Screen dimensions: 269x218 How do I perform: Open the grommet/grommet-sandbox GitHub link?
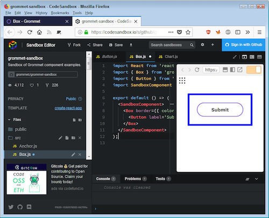coord(43,74)
